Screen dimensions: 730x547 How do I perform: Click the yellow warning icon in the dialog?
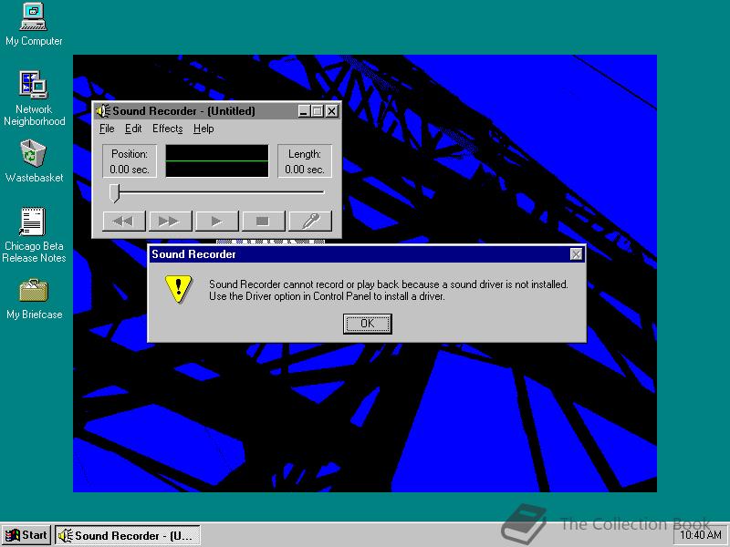(x=178, y=289)
